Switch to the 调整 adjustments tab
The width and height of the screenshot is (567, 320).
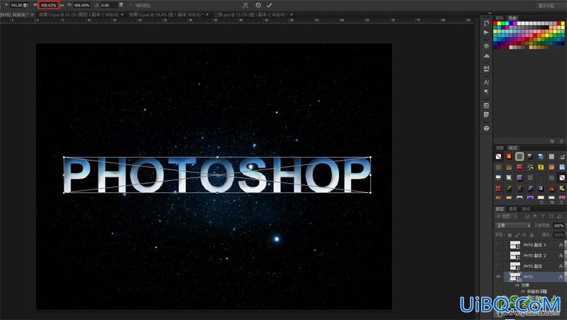coord(500,148)
